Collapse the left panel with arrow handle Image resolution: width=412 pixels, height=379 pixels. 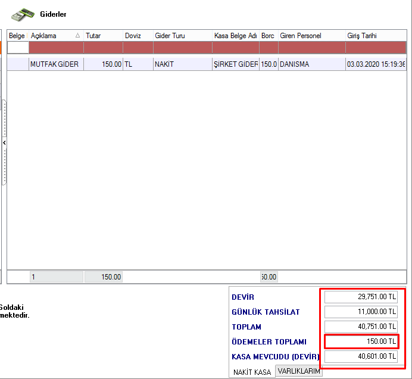[x=4, y=143]
